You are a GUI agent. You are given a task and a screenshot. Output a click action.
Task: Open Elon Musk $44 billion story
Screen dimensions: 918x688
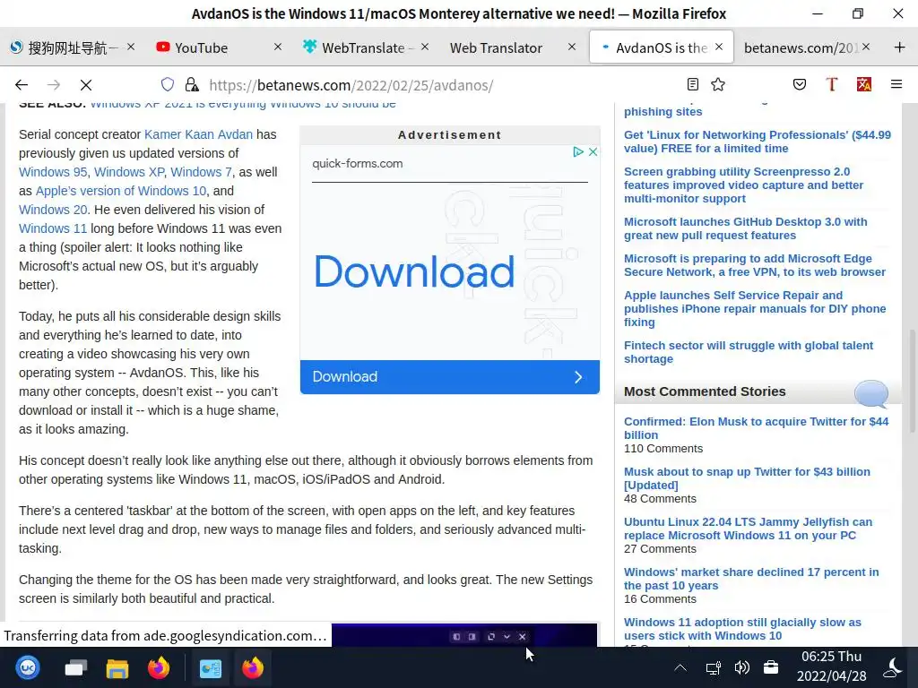756,428
